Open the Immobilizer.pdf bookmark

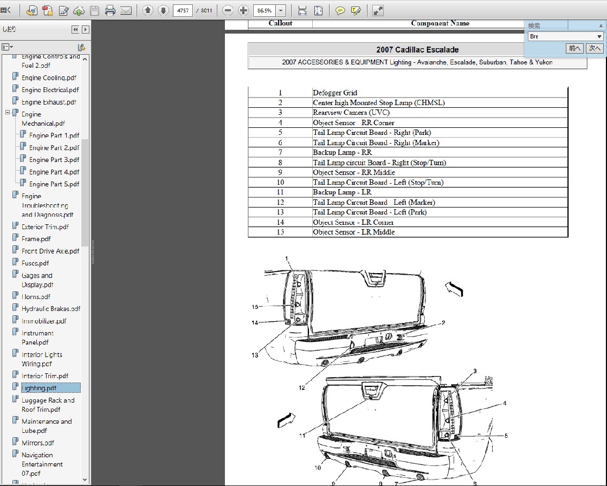tap(44, 321)
